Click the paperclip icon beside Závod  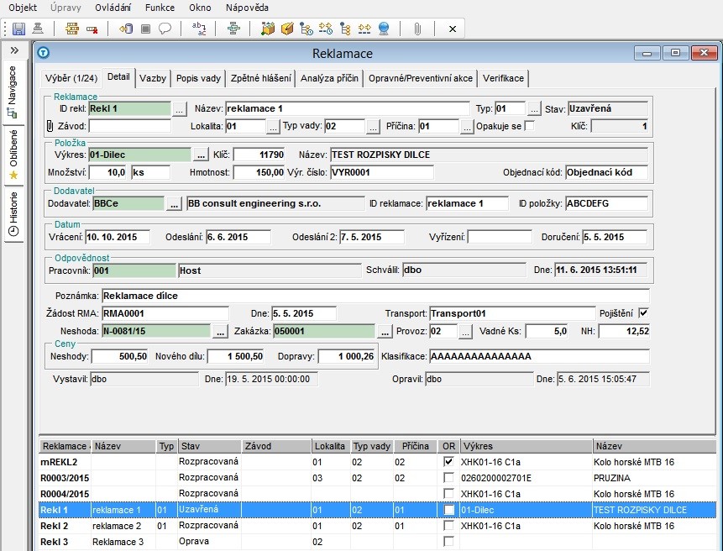click(50, 126)
